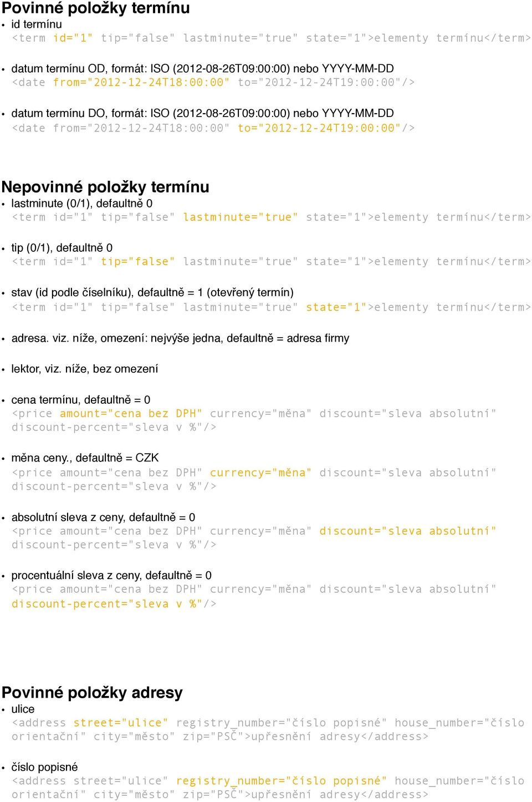The height and width of the screenshot is (802, 532).
Task: Click the "lektor, viz. níže, bez omezení" line
Action: [85, 369]
